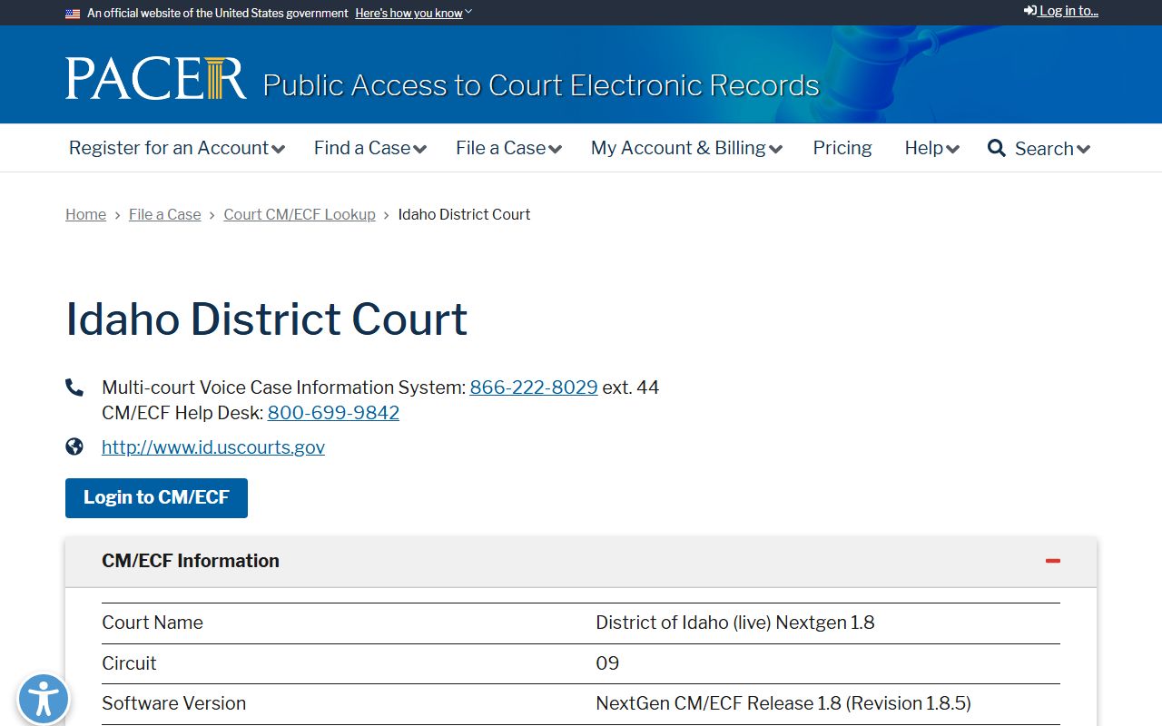Click the US flag icon
The image size is (1162, 726).
pyautogui.click(x=73, y=14)
